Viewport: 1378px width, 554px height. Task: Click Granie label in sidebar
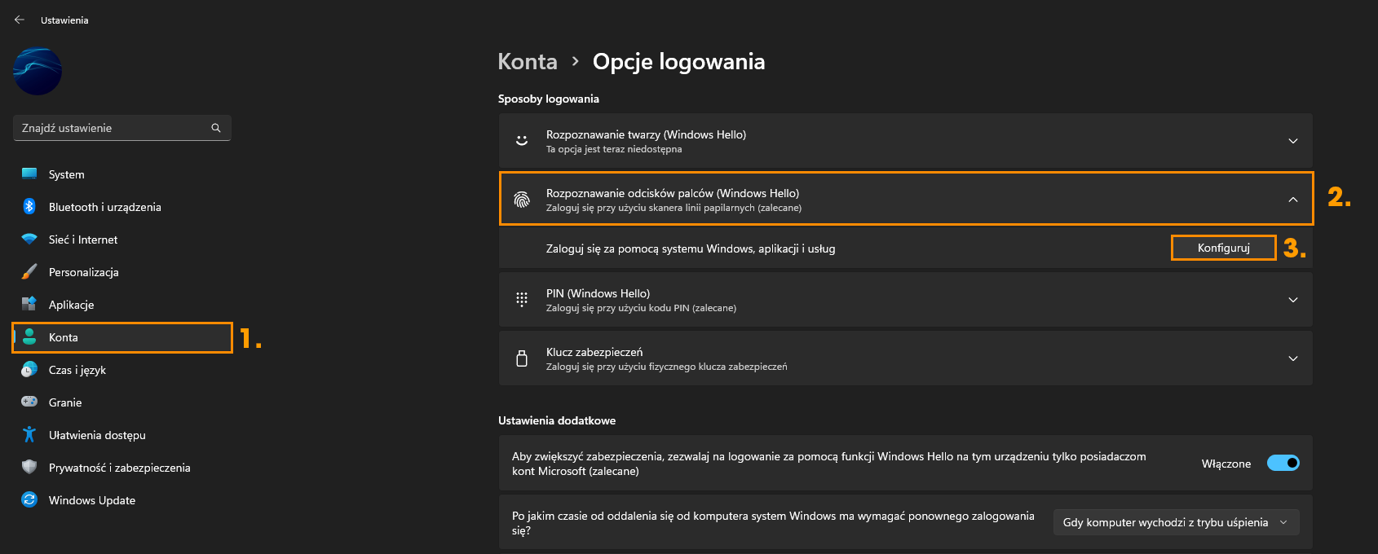click(65, 402)
